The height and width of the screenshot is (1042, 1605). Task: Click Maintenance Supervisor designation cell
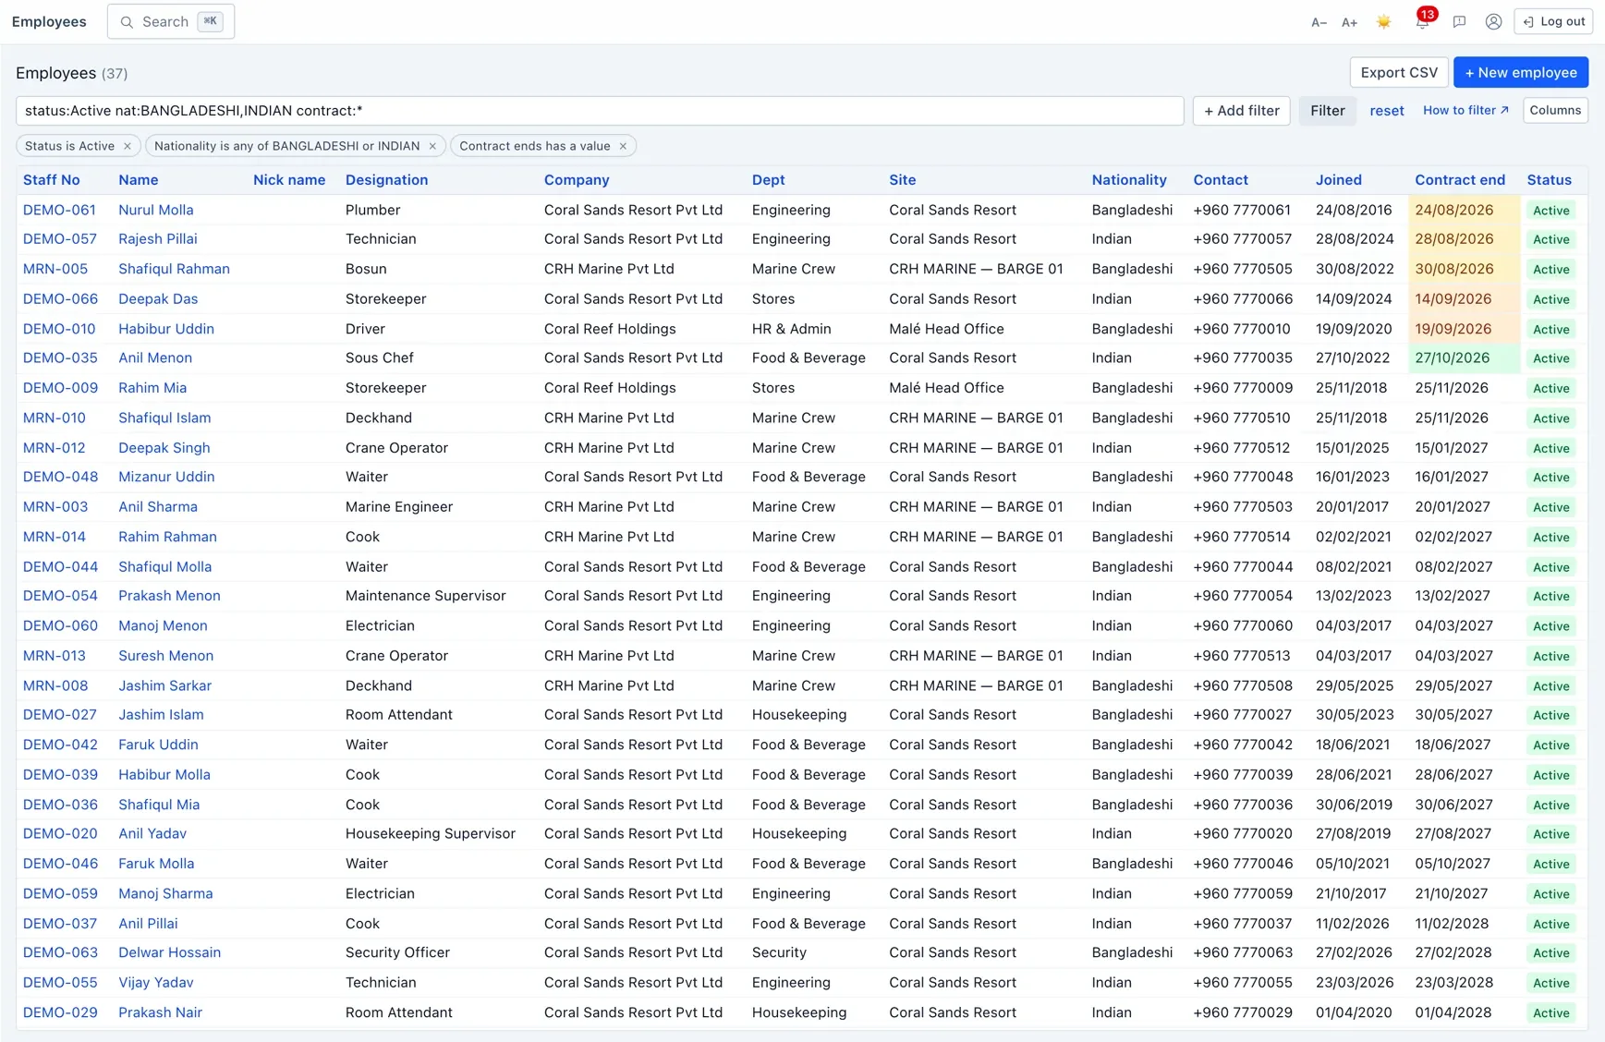tap(426, 596)
